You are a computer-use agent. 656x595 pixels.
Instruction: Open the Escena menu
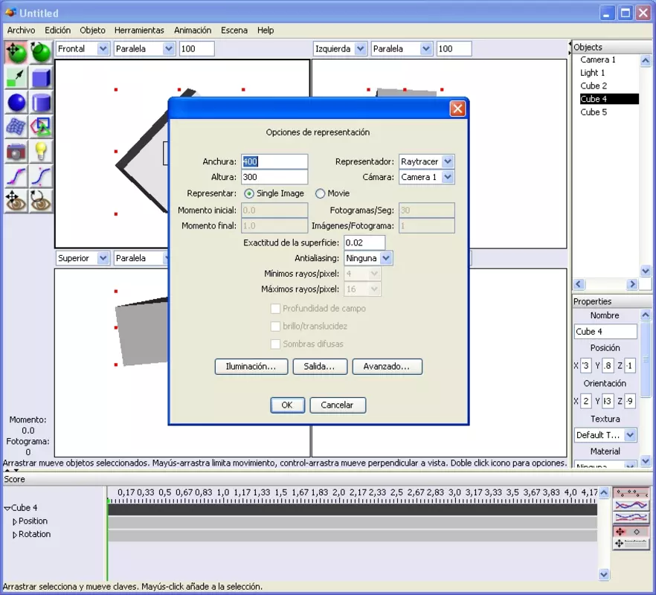coord(234,30)
